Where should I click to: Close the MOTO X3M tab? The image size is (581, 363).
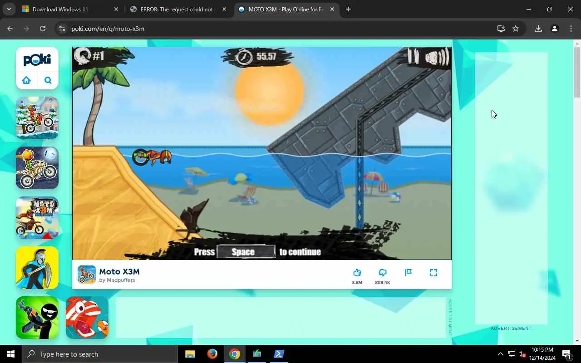click(332, 9)
